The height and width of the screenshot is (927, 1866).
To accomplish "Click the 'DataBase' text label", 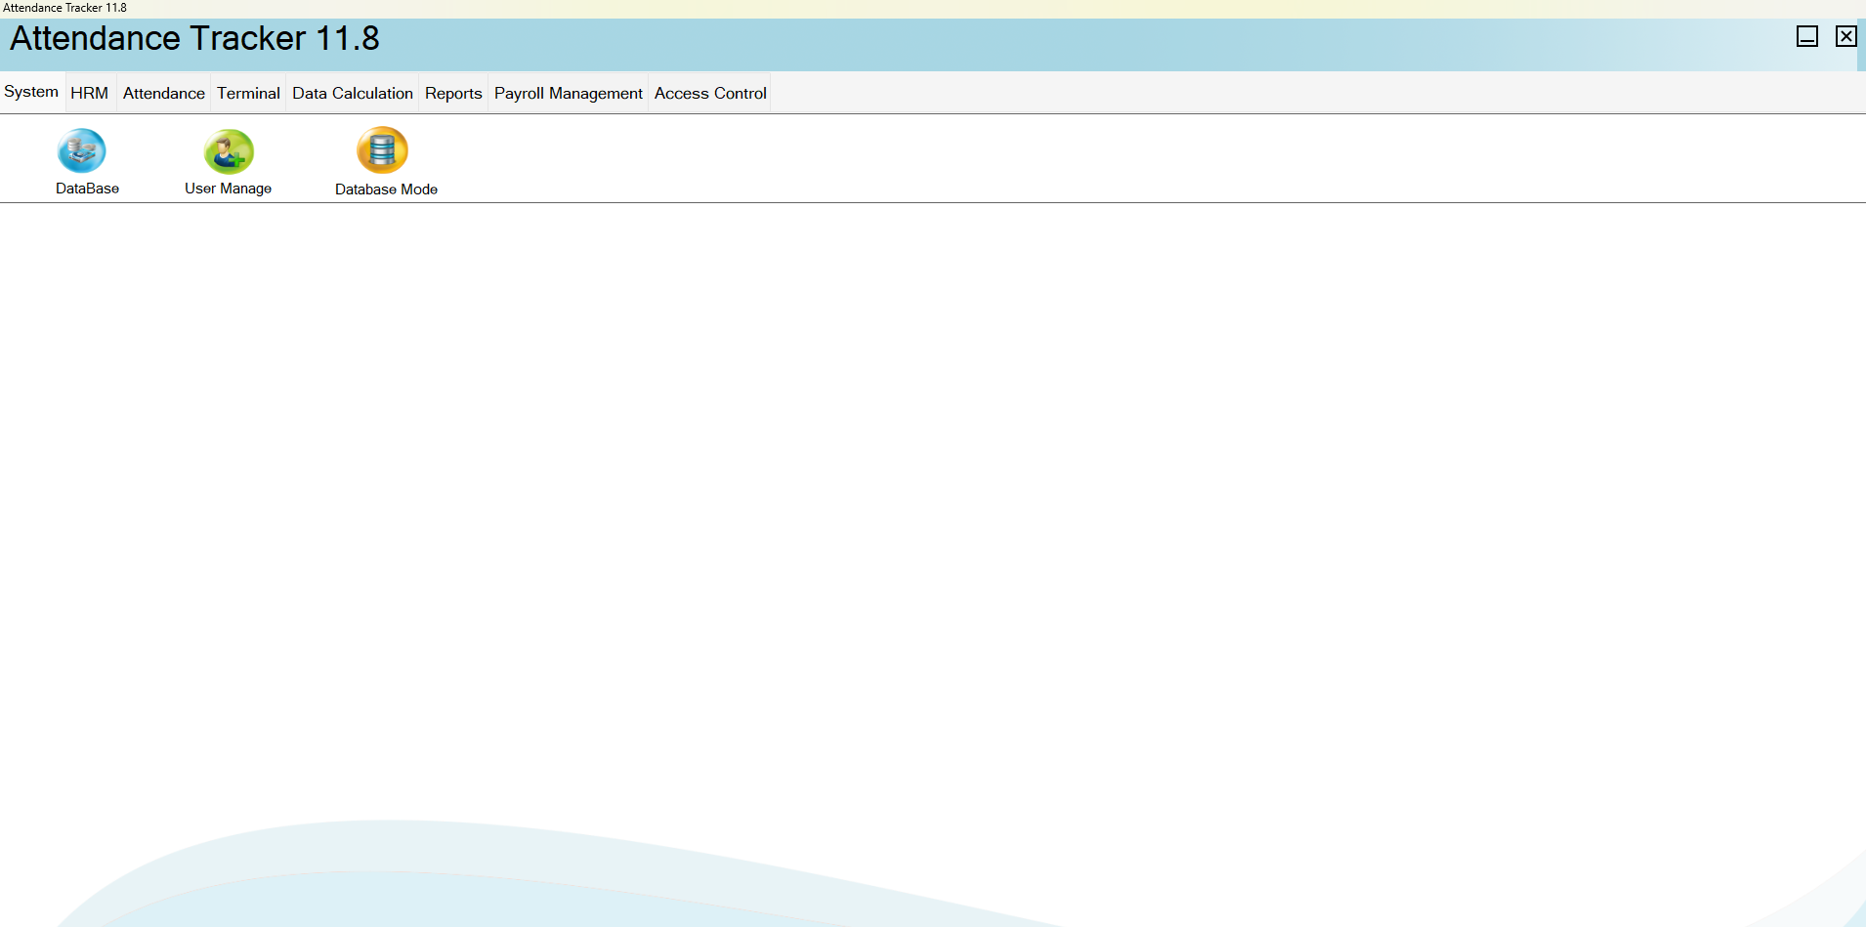I will coord(87,189).
